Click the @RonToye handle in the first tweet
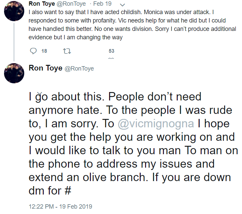Screen dimensions: 242x214 pos(71,4)
